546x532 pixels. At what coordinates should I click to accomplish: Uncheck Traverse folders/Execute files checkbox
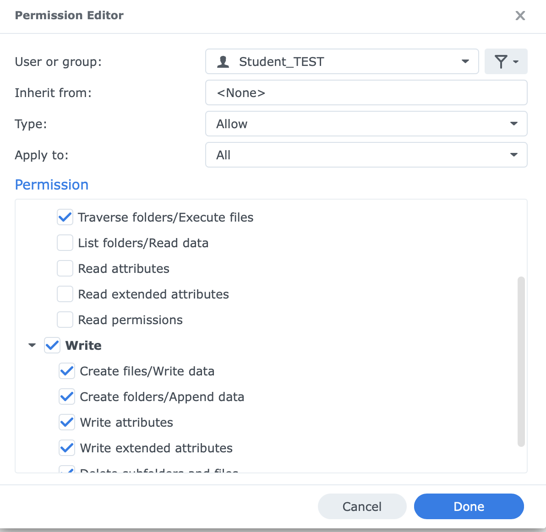[x=65, y=217]
